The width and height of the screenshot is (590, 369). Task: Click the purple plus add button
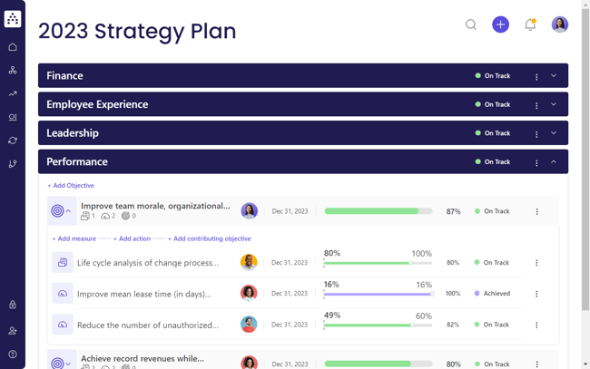point(500,24)
